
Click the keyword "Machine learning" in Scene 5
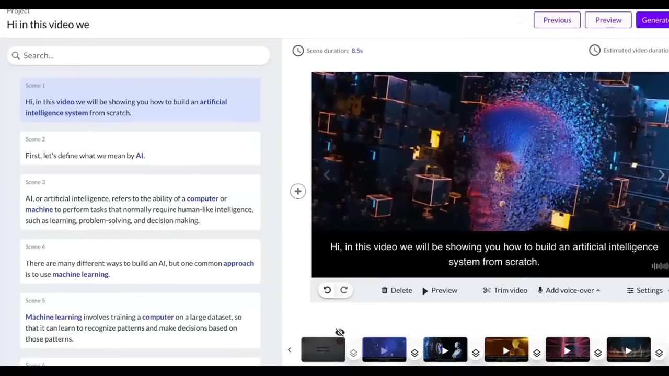(x=54, y=317)
